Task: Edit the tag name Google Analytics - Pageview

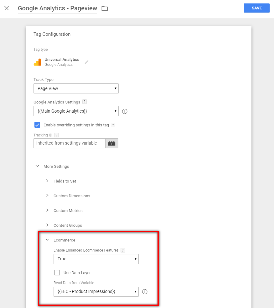Action: pos(58,8)
